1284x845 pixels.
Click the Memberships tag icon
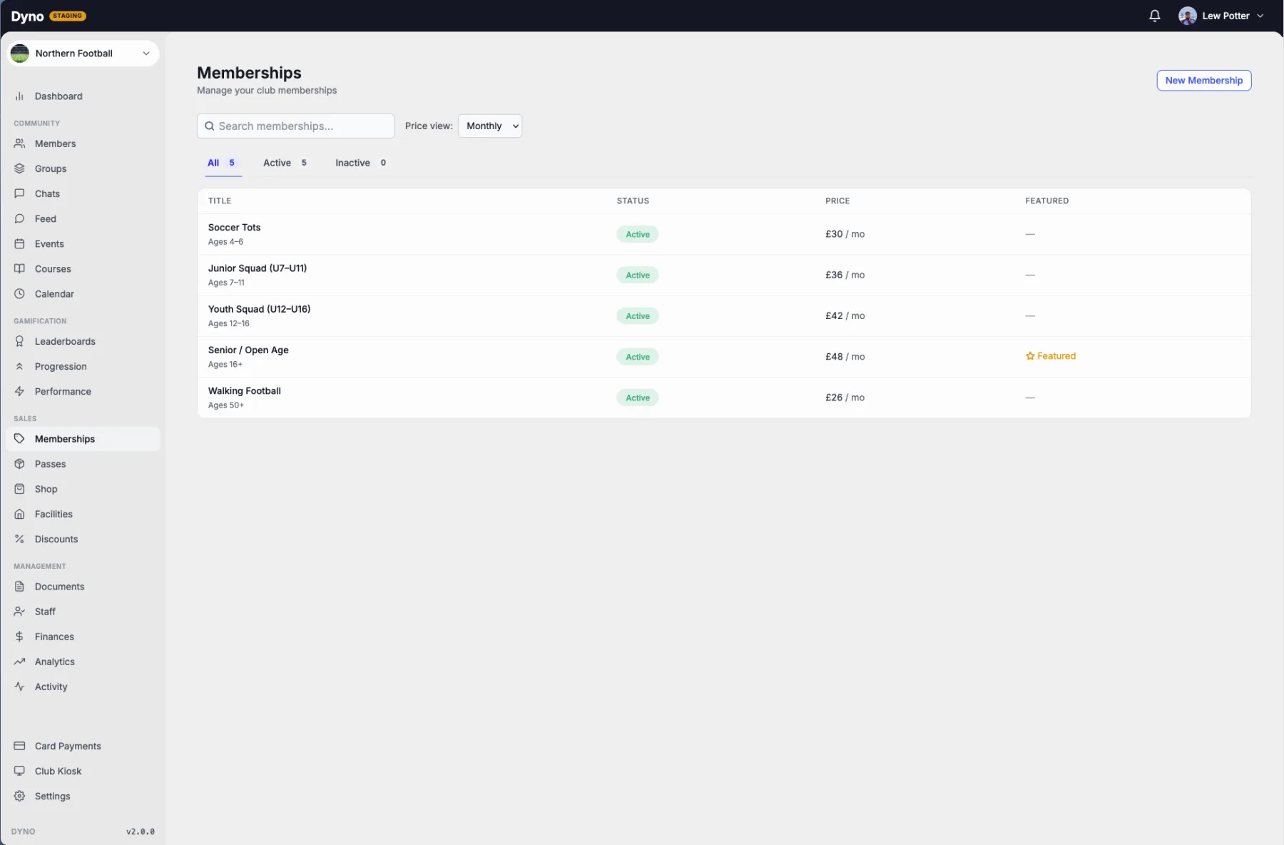click(19, 438)
